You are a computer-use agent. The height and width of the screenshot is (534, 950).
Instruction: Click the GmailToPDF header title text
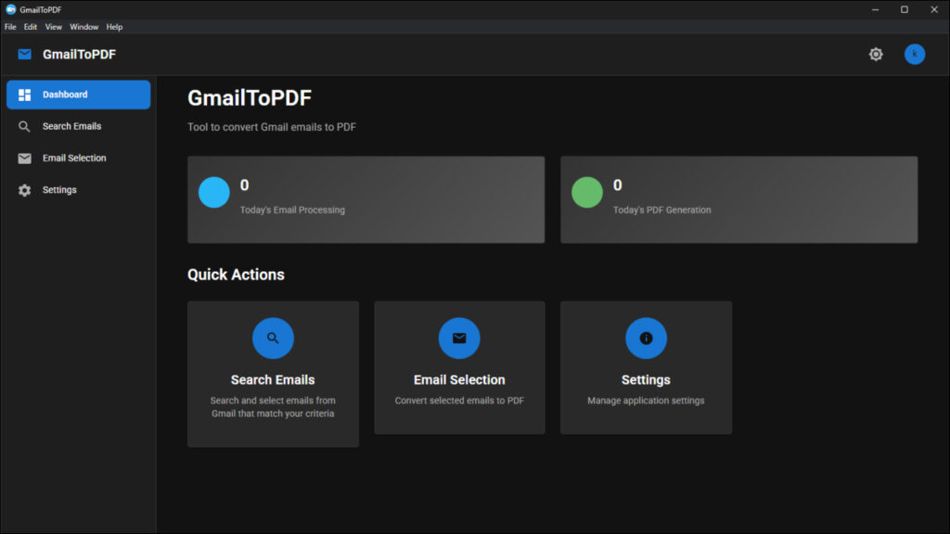[x=80, y=55]
